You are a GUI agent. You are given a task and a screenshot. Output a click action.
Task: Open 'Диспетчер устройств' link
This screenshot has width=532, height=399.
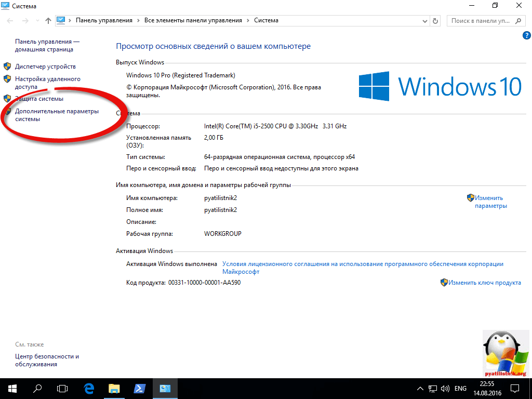[45, 66]
